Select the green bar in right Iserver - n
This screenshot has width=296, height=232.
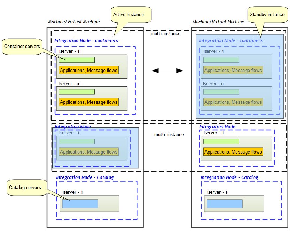[221, 92]
